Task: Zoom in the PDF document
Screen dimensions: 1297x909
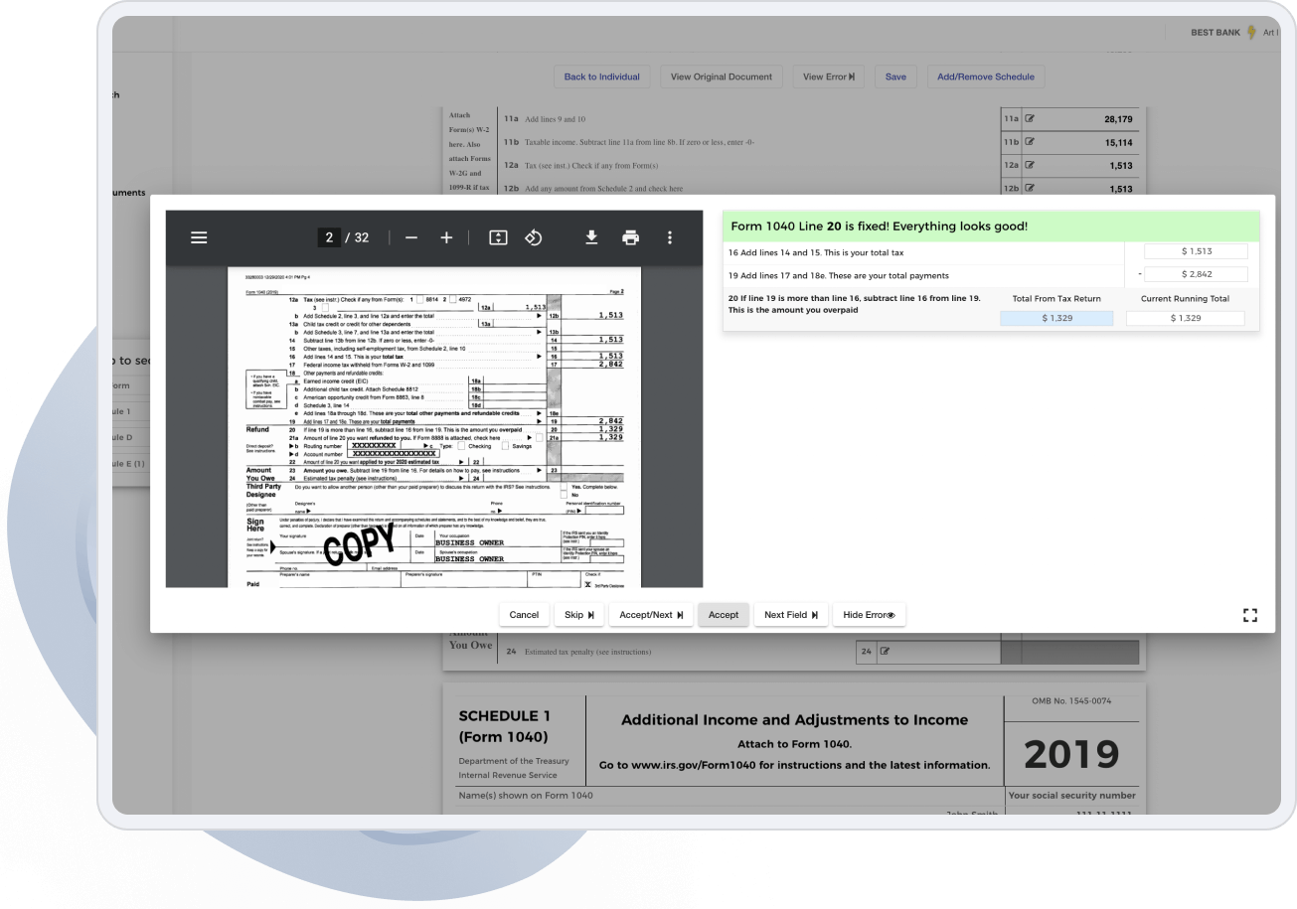Action: point(446,237)
